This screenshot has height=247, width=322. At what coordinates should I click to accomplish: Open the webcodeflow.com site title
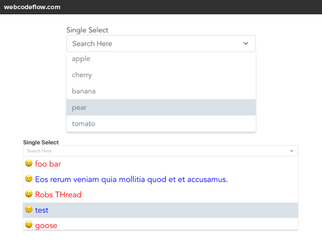pyautogui.click(x=32, y=7)
